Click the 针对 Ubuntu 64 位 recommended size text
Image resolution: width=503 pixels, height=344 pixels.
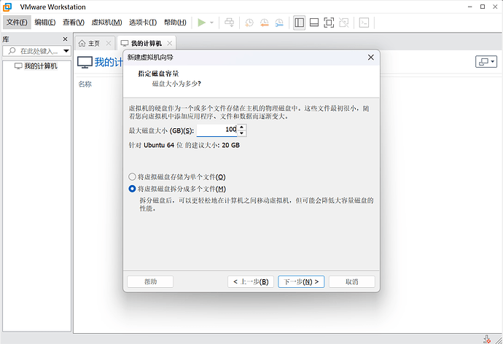coord(184,145)
